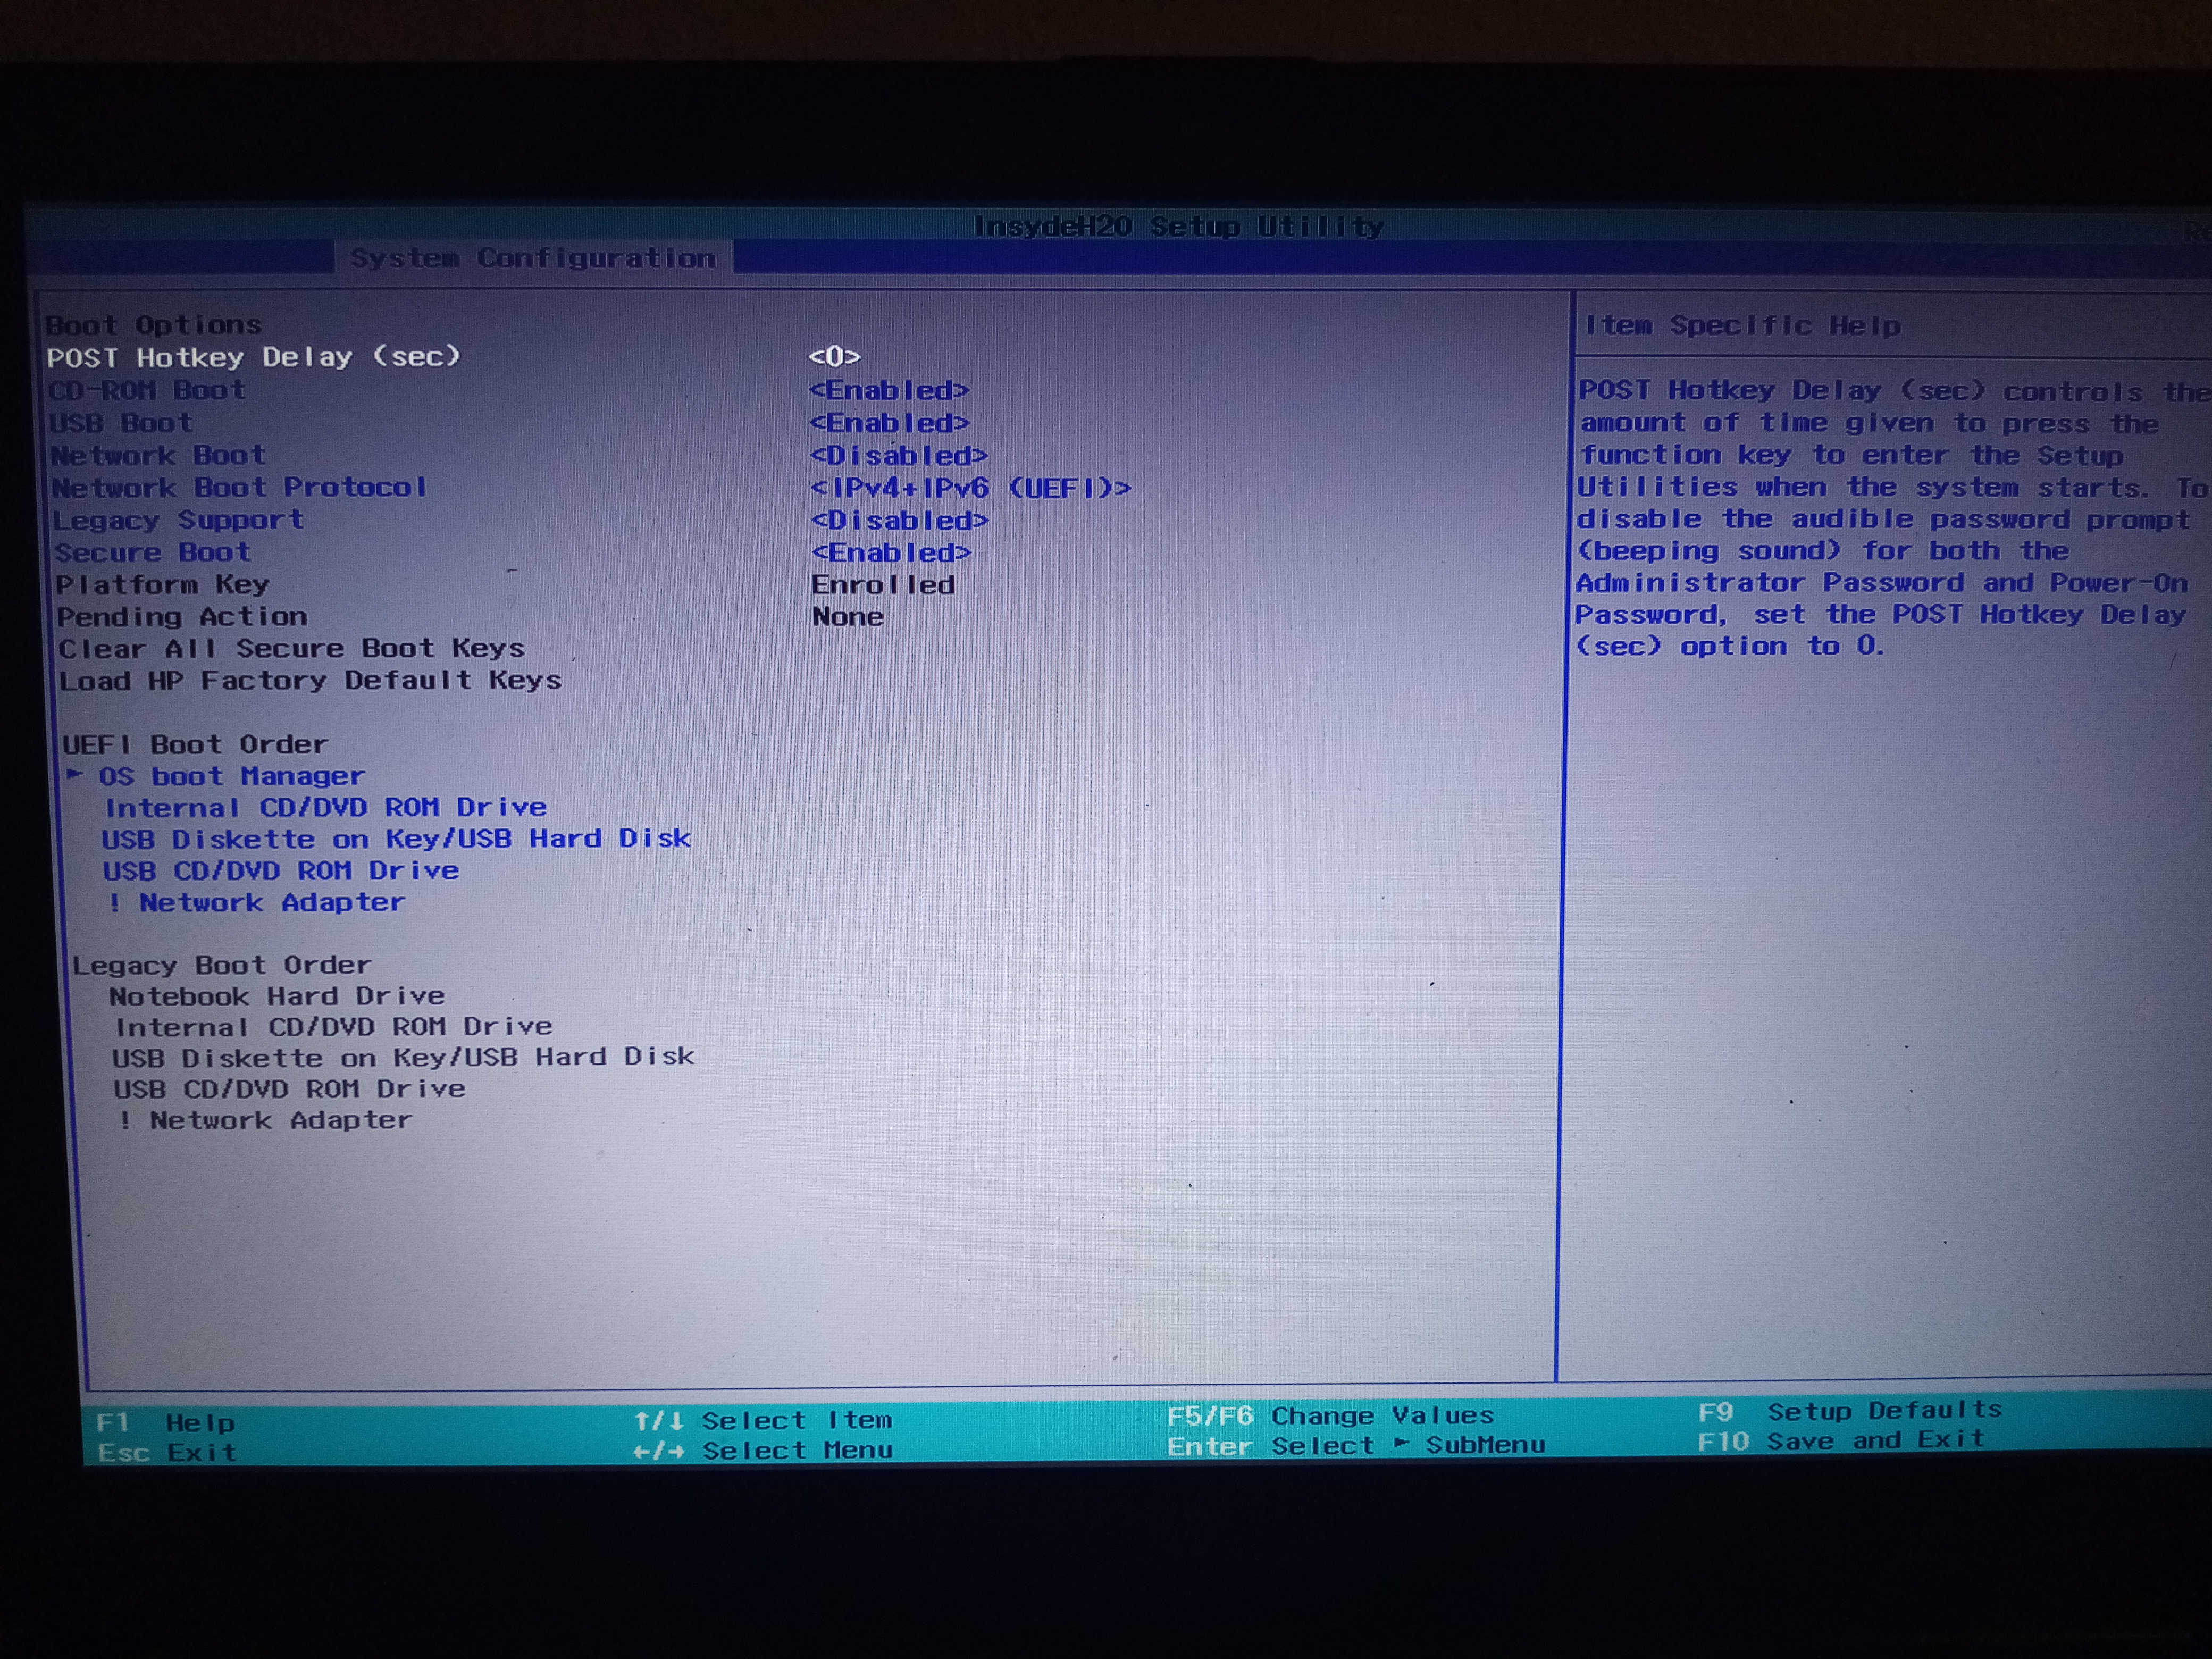Click exclamation mark beside UEFI Network Adapter
Viewport: 2212px width, 1659px height.
114,902
